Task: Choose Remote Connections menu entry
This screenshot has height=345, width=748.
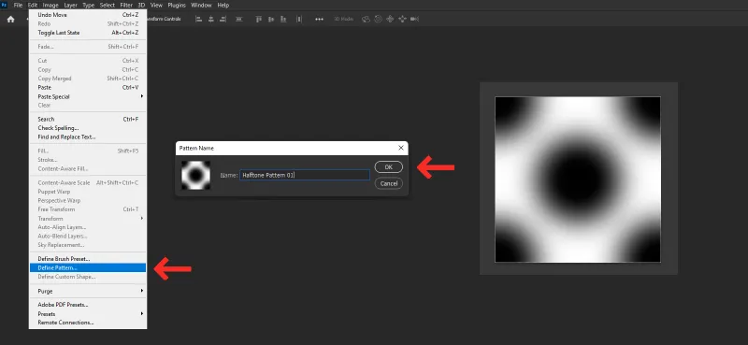Action: tap(88, 323)
